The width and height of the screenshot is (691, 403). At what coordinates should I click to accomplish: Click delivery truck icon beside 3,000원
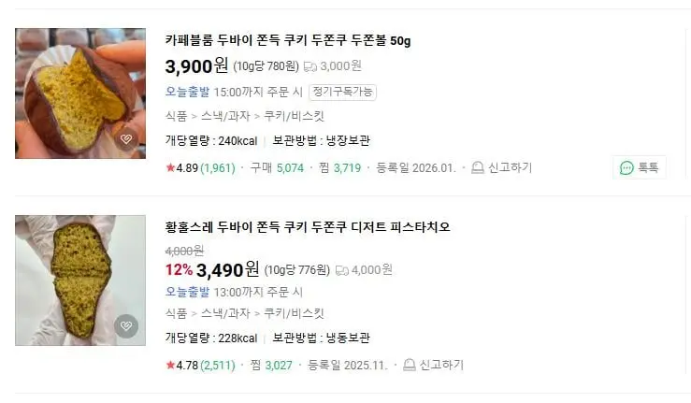310,67
